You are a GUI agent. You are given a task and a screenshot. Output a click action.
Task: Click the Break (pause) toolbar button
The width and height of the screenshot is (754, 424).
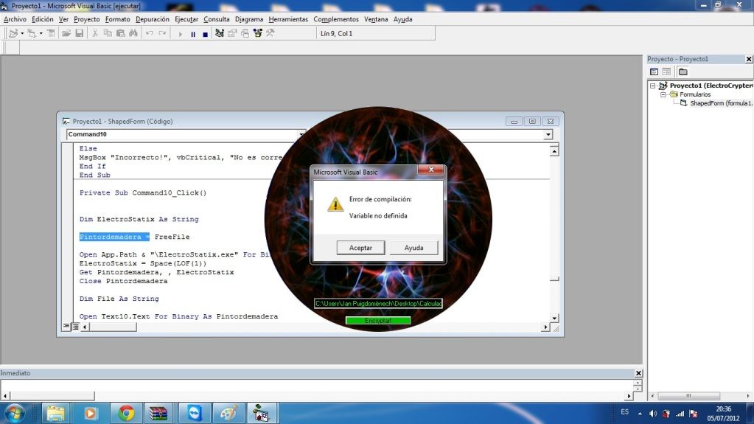[193, 34]
